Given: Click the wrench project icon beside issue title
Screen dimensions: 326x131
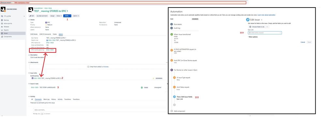Looking at the screenshot, I should (x=31, y=10).
